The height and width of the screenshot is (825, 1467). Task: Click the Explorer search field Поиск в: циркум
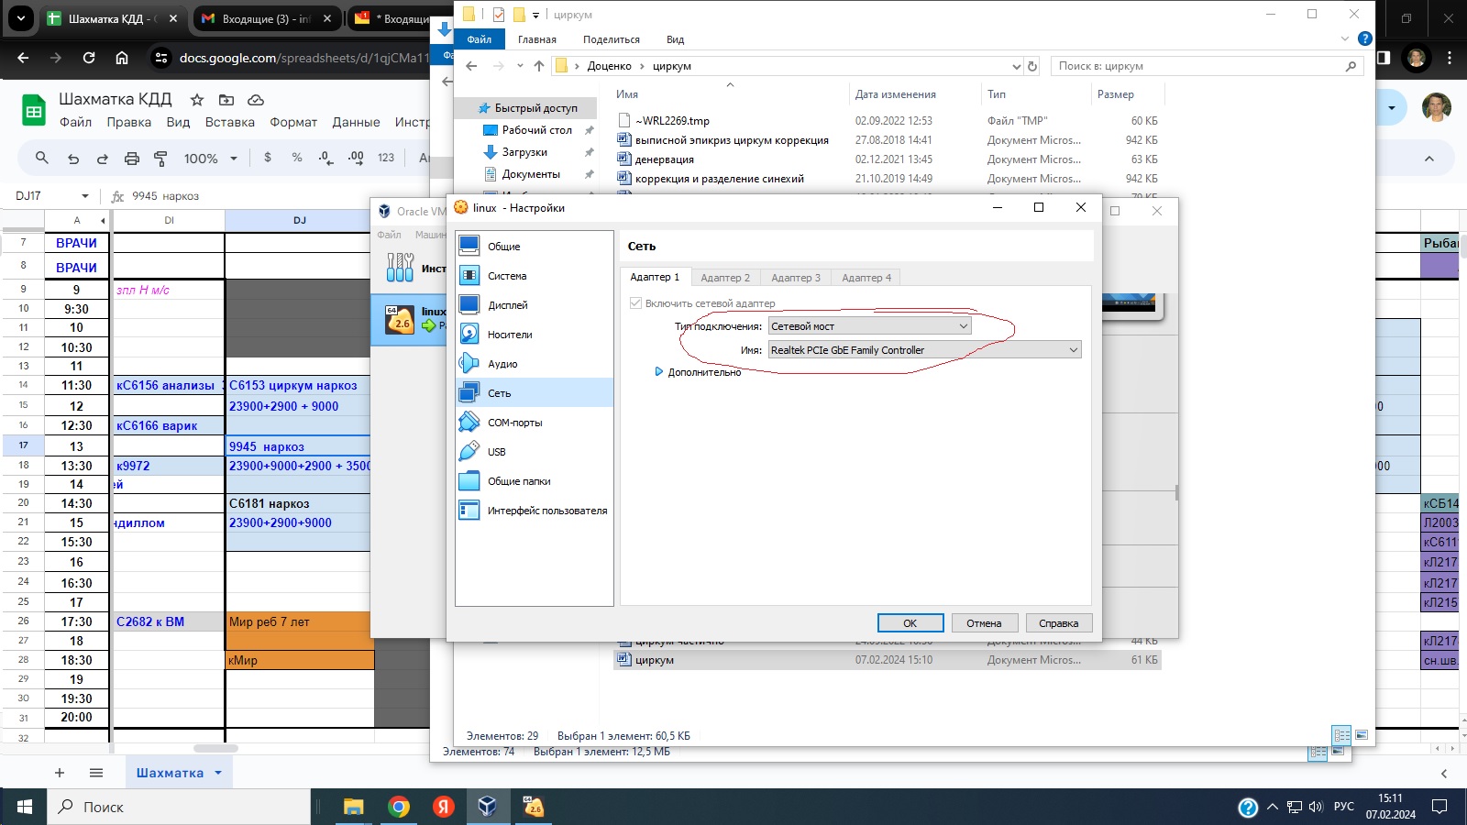click(1207, 66)
